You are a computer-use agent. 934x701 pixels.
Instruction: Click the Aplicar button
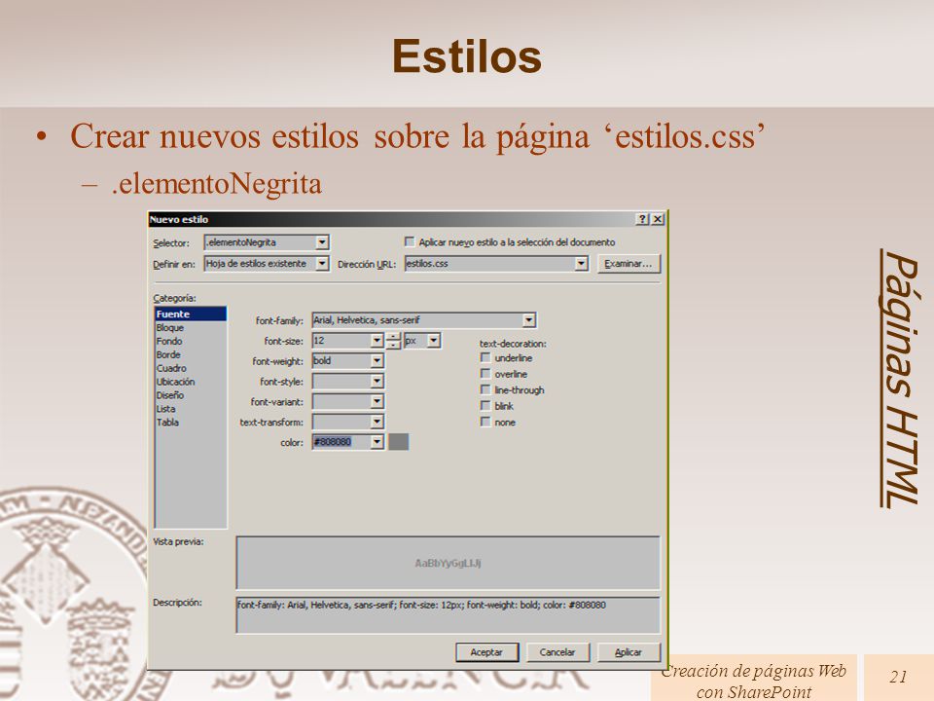click(629, 652)
